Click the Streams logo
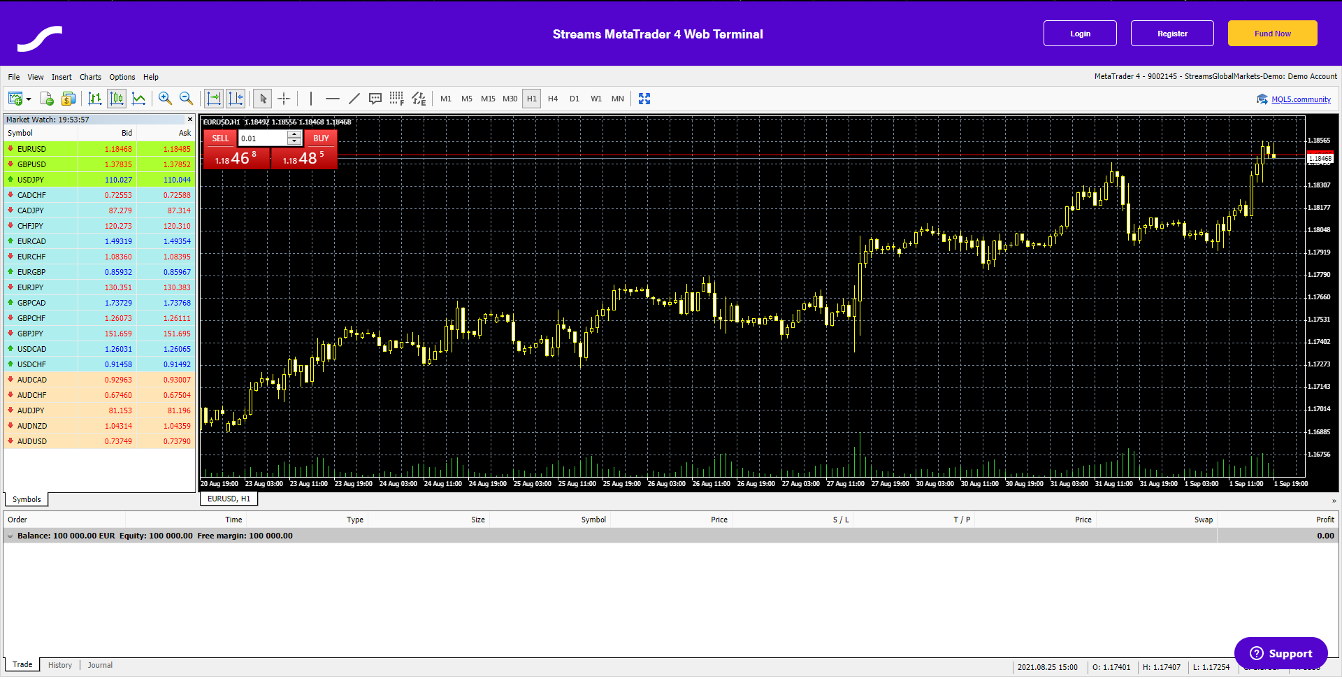The height and width of the screenshot is (679, 1342). click(x=40, y=38)
